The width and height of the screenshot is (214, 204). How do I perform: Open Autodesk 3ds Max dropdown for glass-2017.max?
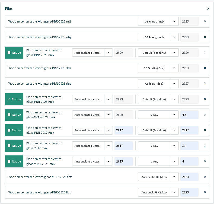(108, 146)
